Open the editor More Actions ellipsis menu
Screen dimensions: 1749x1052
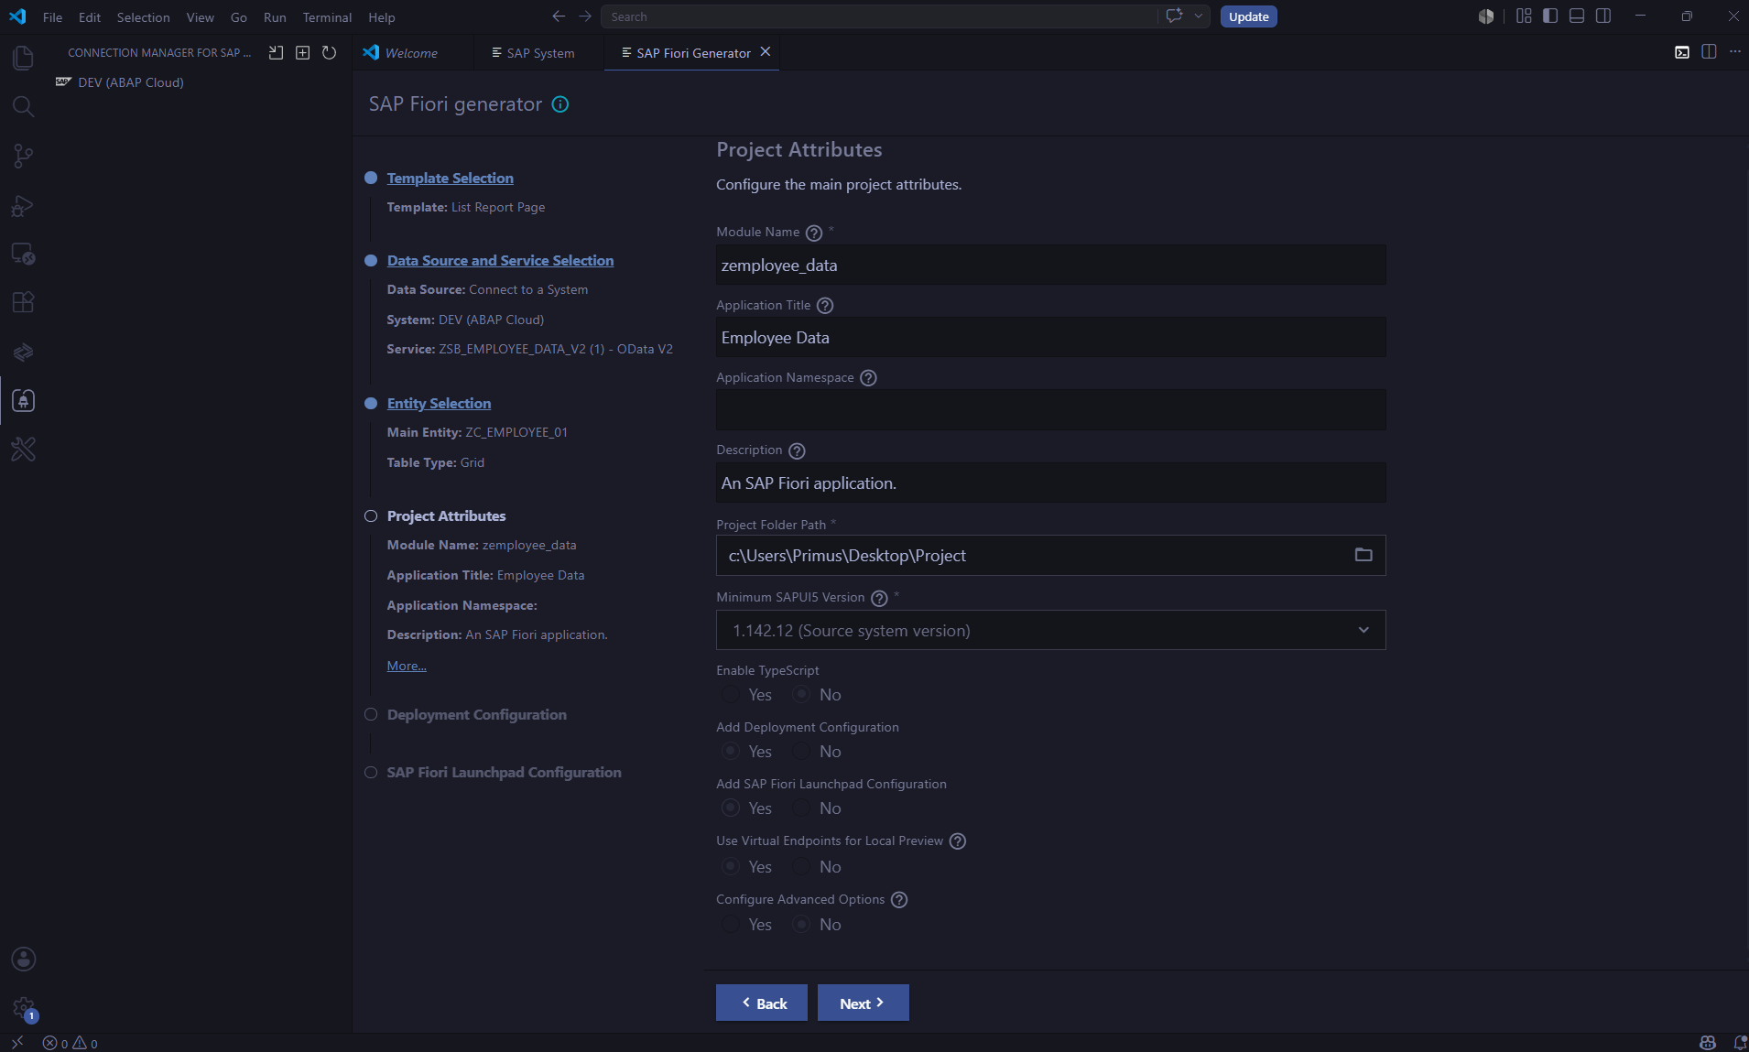[x=1735, y=52]
